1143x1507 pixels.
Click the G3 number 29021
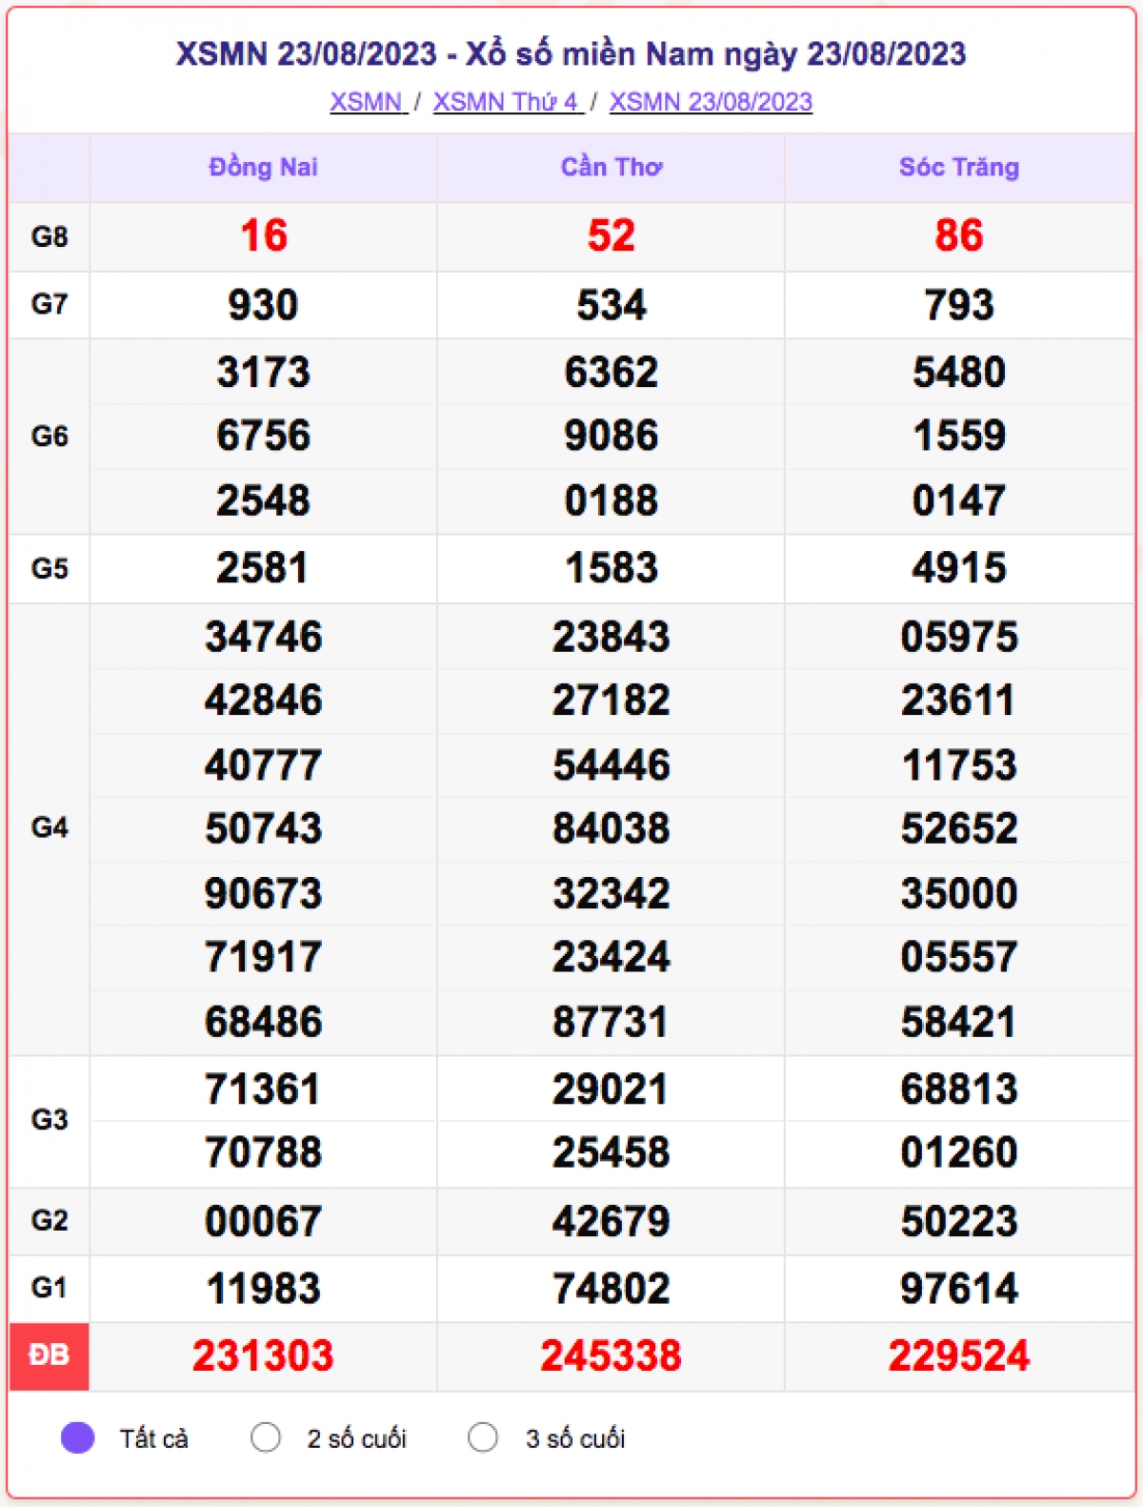tap(611, 1090)
